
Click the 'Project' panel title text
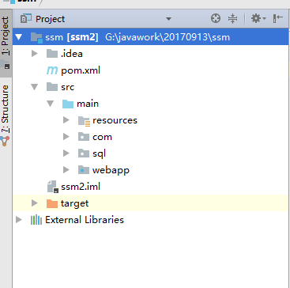pyautogui.click(x=50, y=19)
